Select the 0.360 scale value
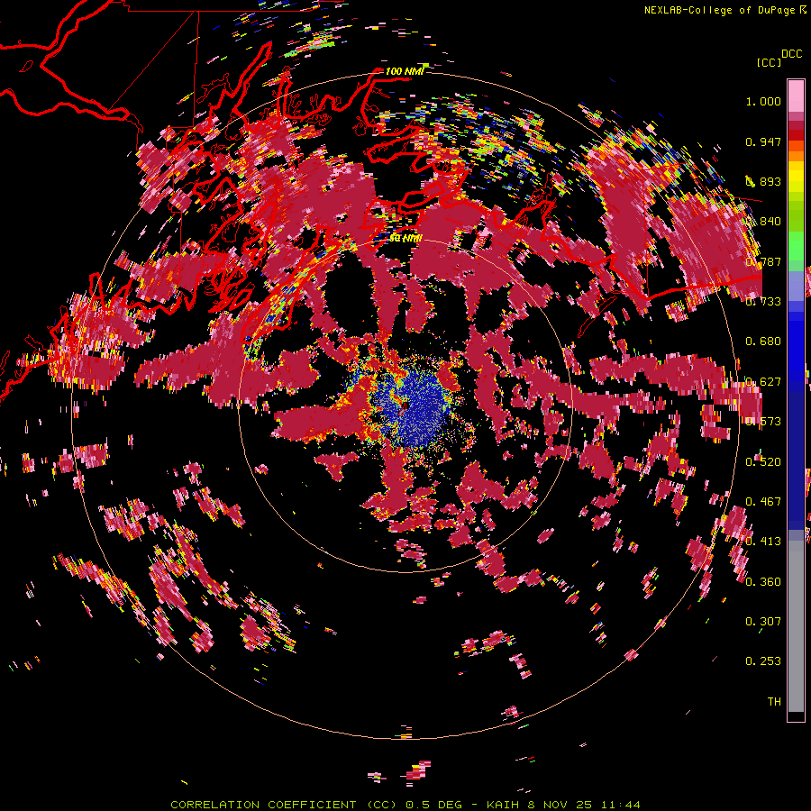The height and width of the screenshot is (811, 811). pyautogui.click(x=763, y=582)
